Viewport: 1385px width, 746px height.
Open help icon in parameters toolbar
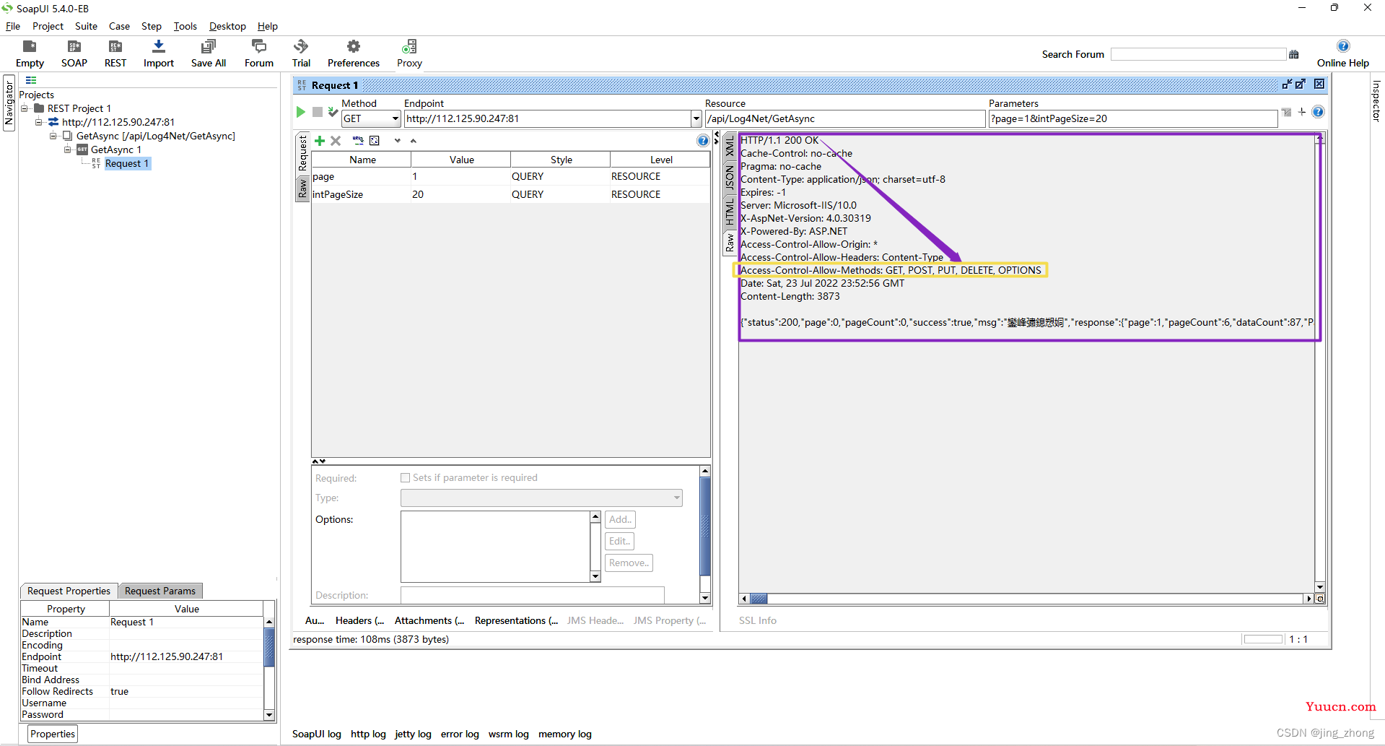(x=703, y=141)
